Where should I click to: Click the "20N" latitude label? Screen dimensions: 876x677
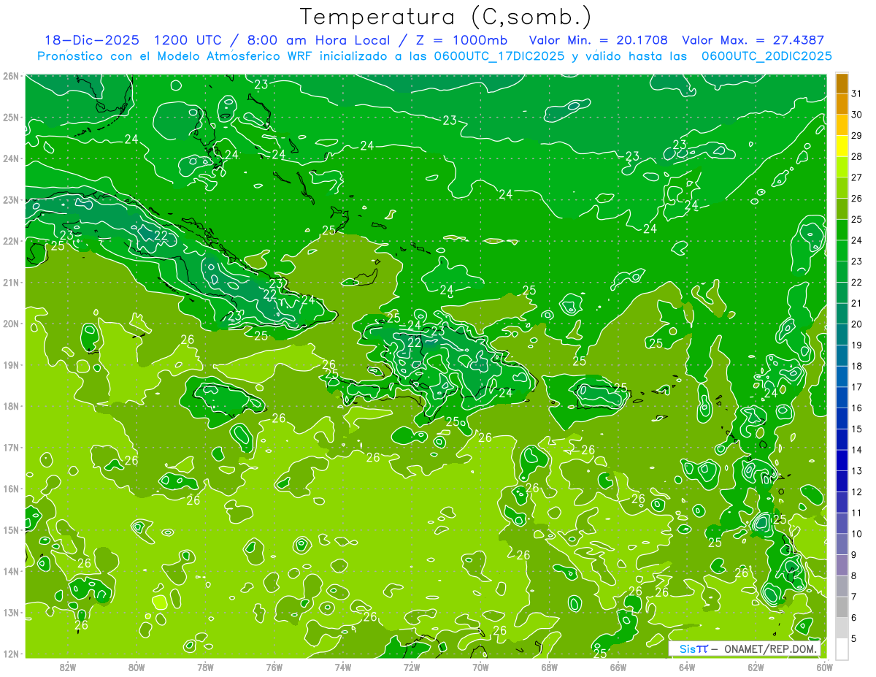[x=11, y=324]
